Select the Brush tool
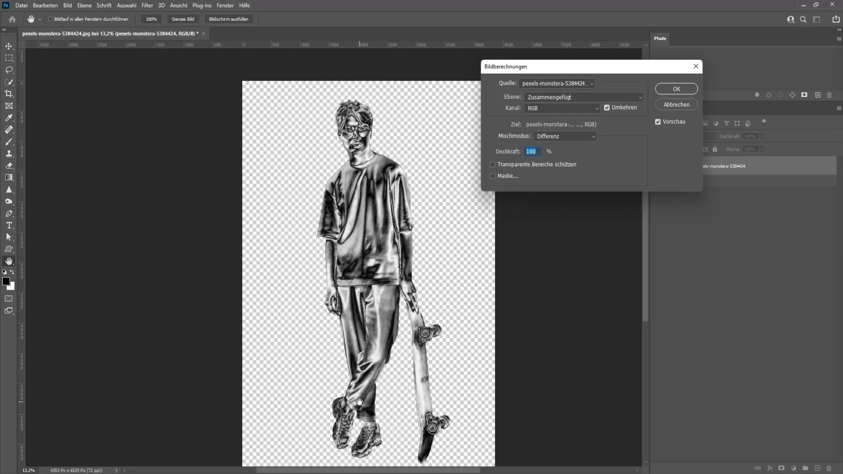The image size is (843, 474). pyautogui.click(x=9, y=142)
